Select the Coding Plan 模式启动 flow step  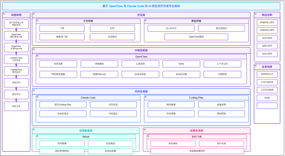point(16,71)
